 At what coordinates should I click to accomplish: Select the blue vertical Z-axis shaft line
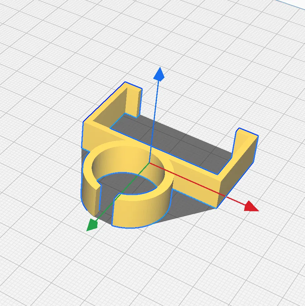click(154, 121)
